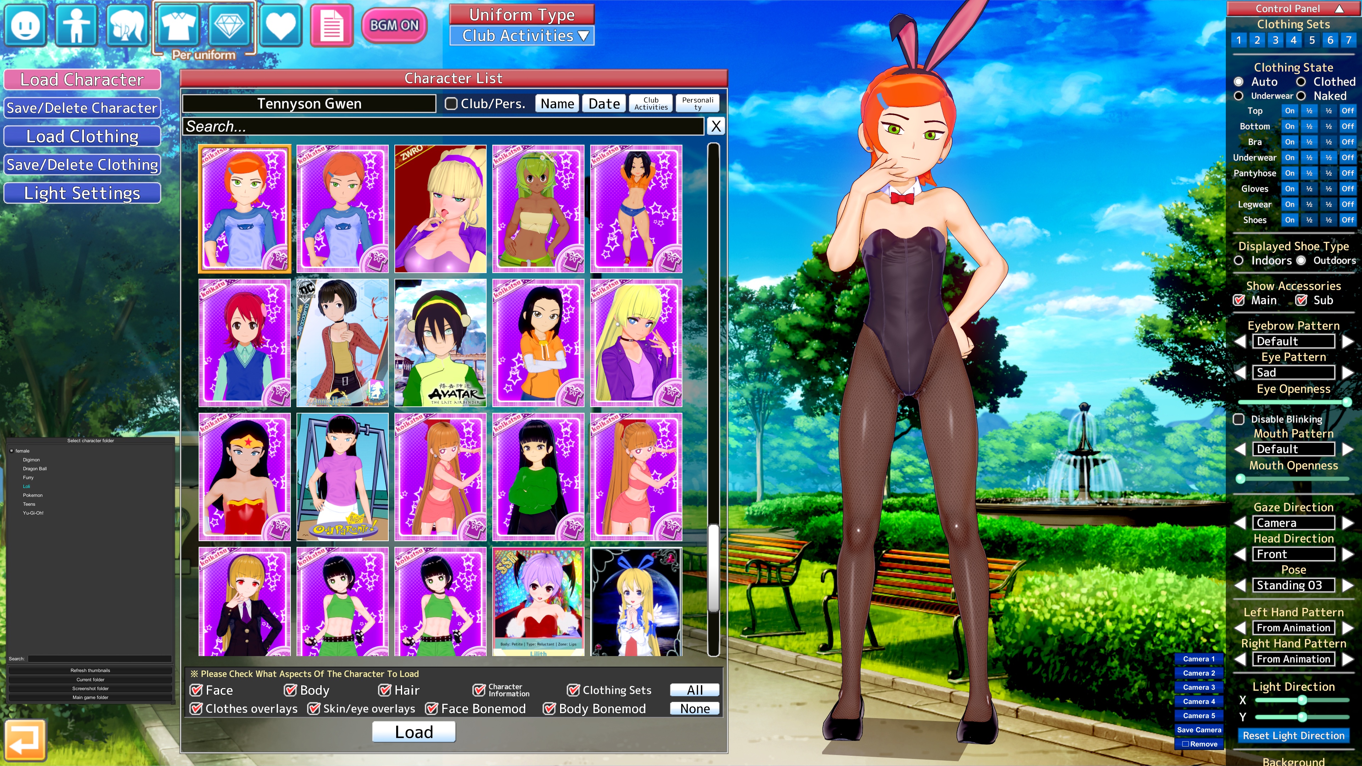The image size is (1362, 766).
Task: Open the heart Personality category icon
Action: (x=280, y=26)
